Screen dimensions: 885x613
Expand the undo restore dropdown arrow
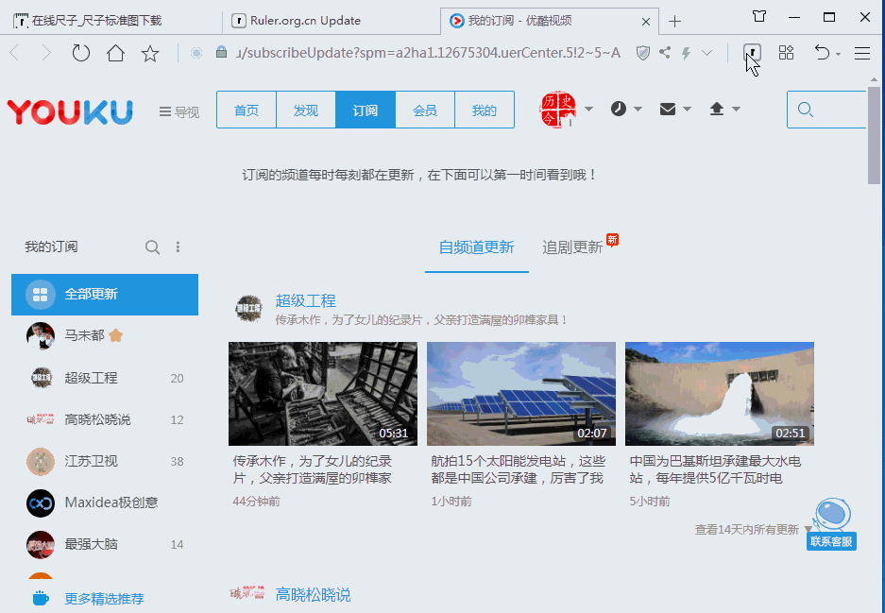click(x=838, y=54)
